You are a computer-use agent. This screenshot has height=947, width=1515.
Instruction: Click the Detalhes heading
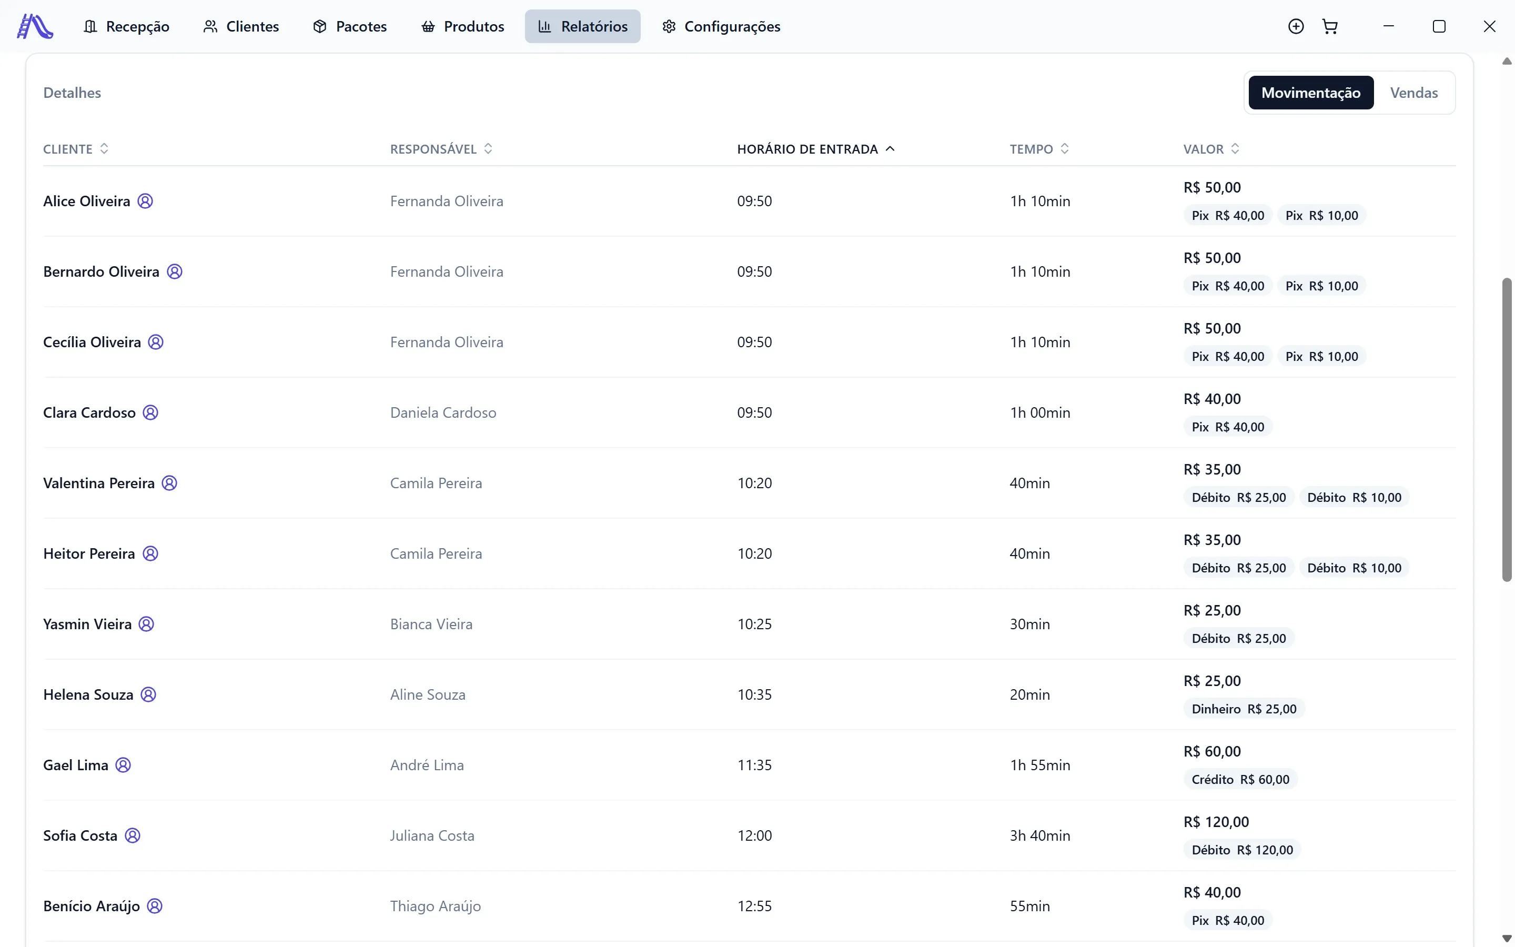point(72,93)
